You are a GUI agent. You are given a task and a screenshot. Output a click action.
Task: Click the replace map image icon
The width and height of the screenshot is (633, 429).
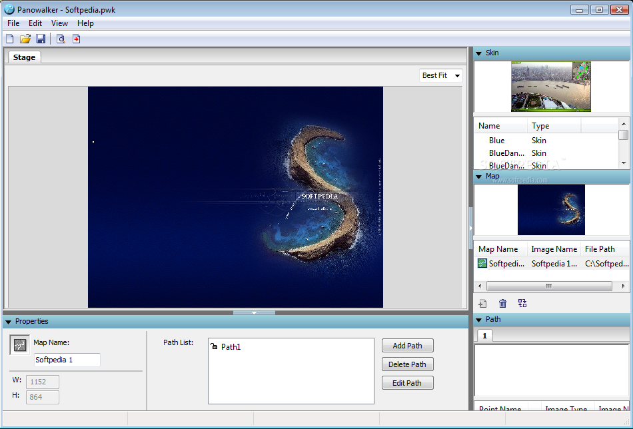(522, 304)
